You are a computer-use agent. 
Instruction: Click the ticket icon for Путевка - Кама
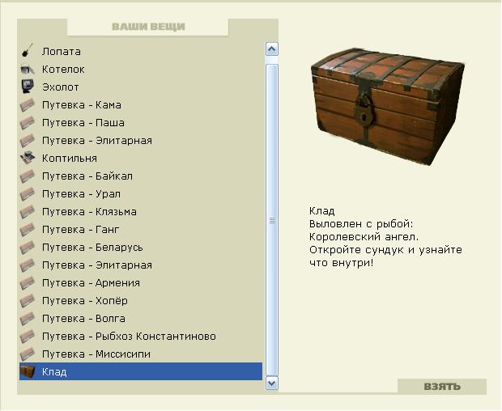click(28, 105)
